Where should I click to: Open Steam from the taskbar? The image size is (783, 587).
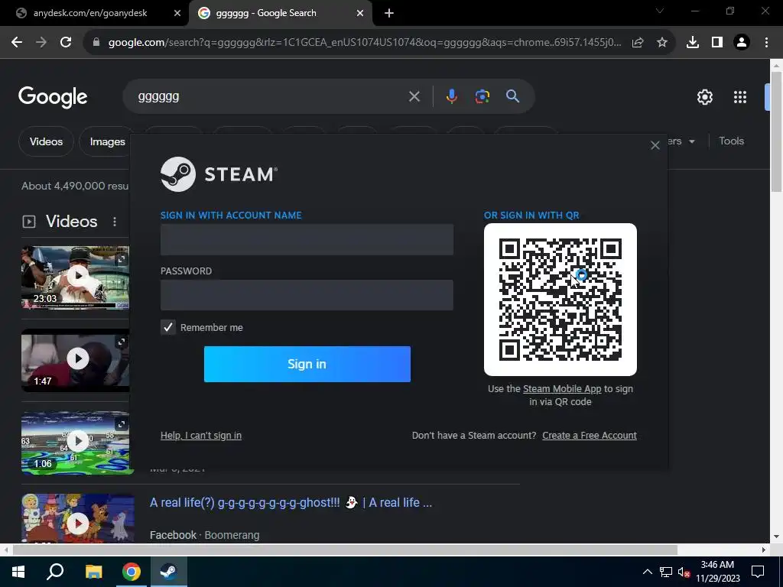[x=168, y=572]
